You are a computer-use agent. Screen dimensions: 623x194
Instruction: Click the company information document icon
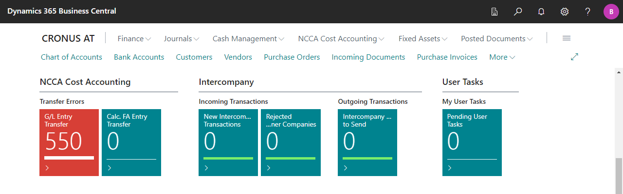tap(495, 12)
